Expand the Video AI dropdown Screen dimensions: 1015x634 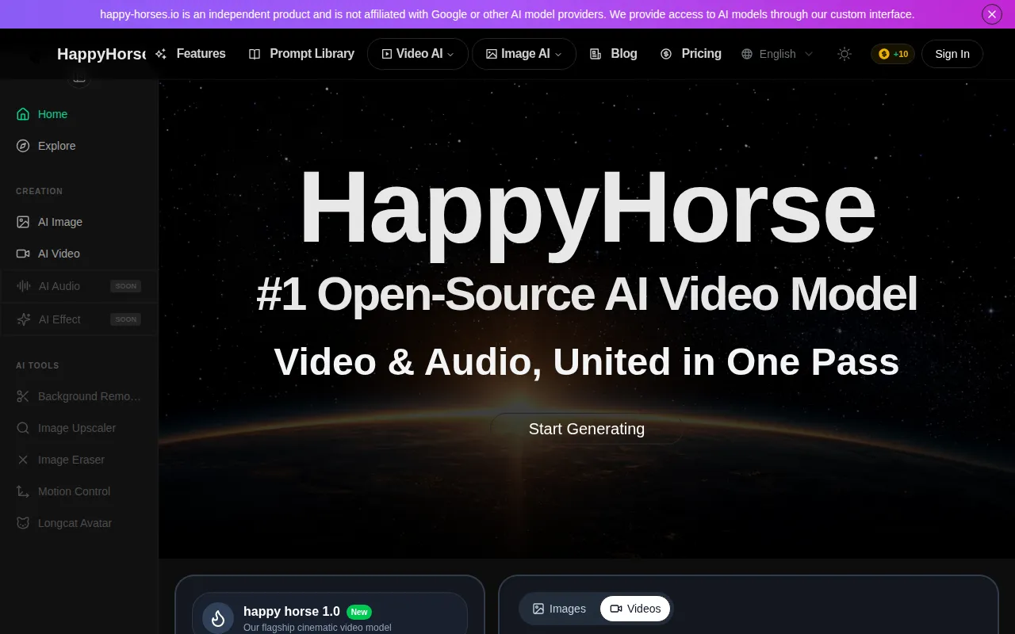coord(417,54)
